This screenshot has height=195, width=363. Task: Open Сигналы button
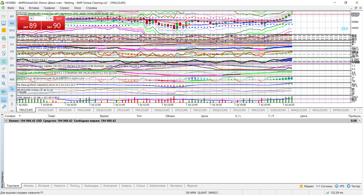click(324, 186)
